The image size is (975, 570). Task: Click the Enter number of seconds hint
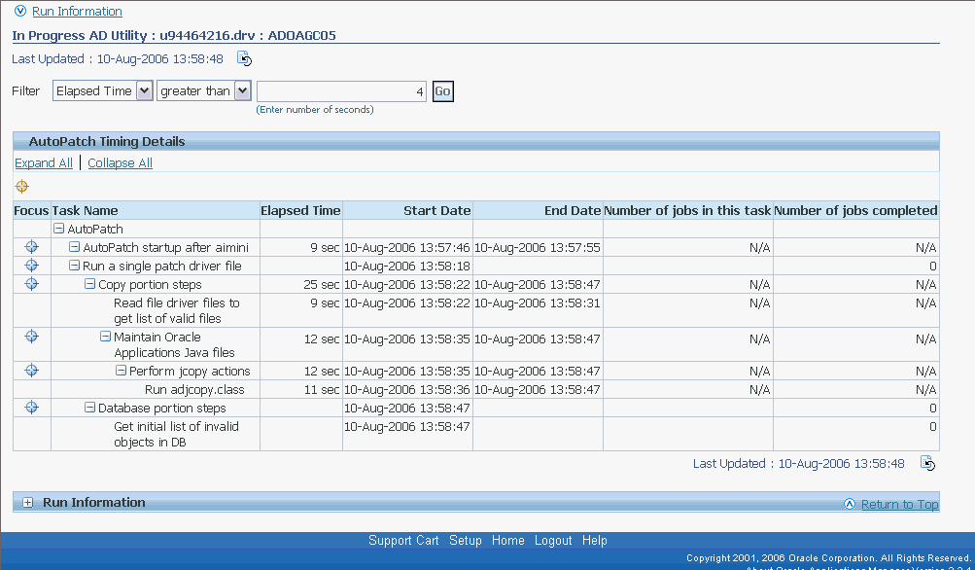(x=315, y=110)
